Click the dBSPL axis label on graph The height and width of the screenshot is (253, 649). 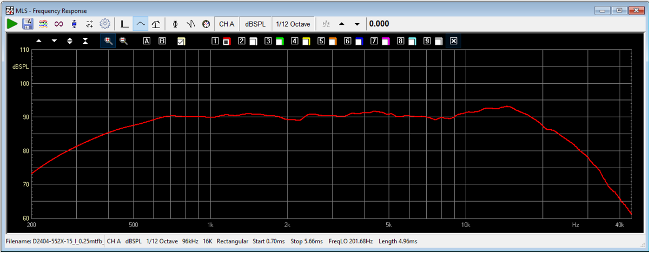[21, 66]
